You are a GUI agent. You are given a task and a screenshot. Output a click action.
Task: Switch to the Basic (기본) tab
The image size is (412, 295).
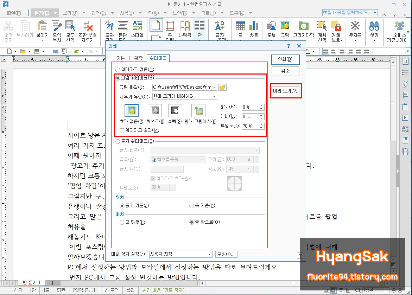(x=120, y=58)
